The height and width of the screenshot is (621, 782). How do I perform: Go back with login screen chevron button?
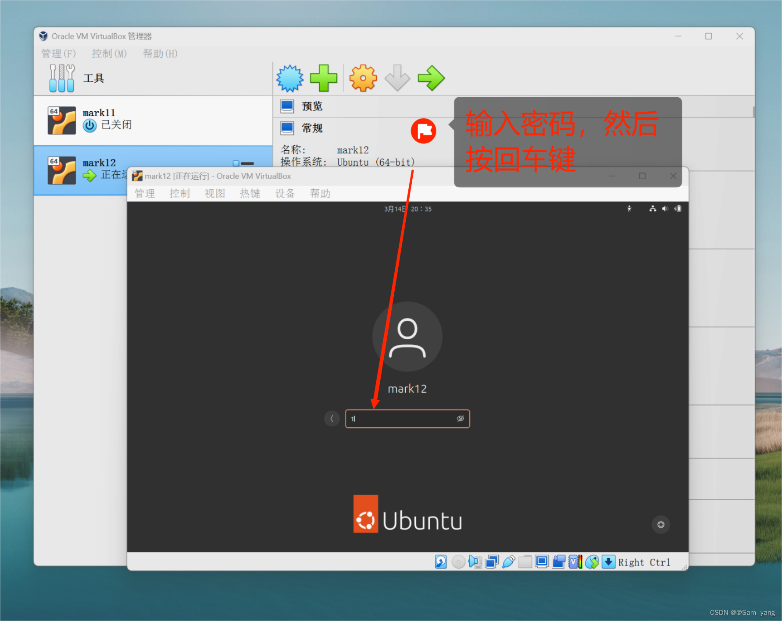tap(332, 419)
